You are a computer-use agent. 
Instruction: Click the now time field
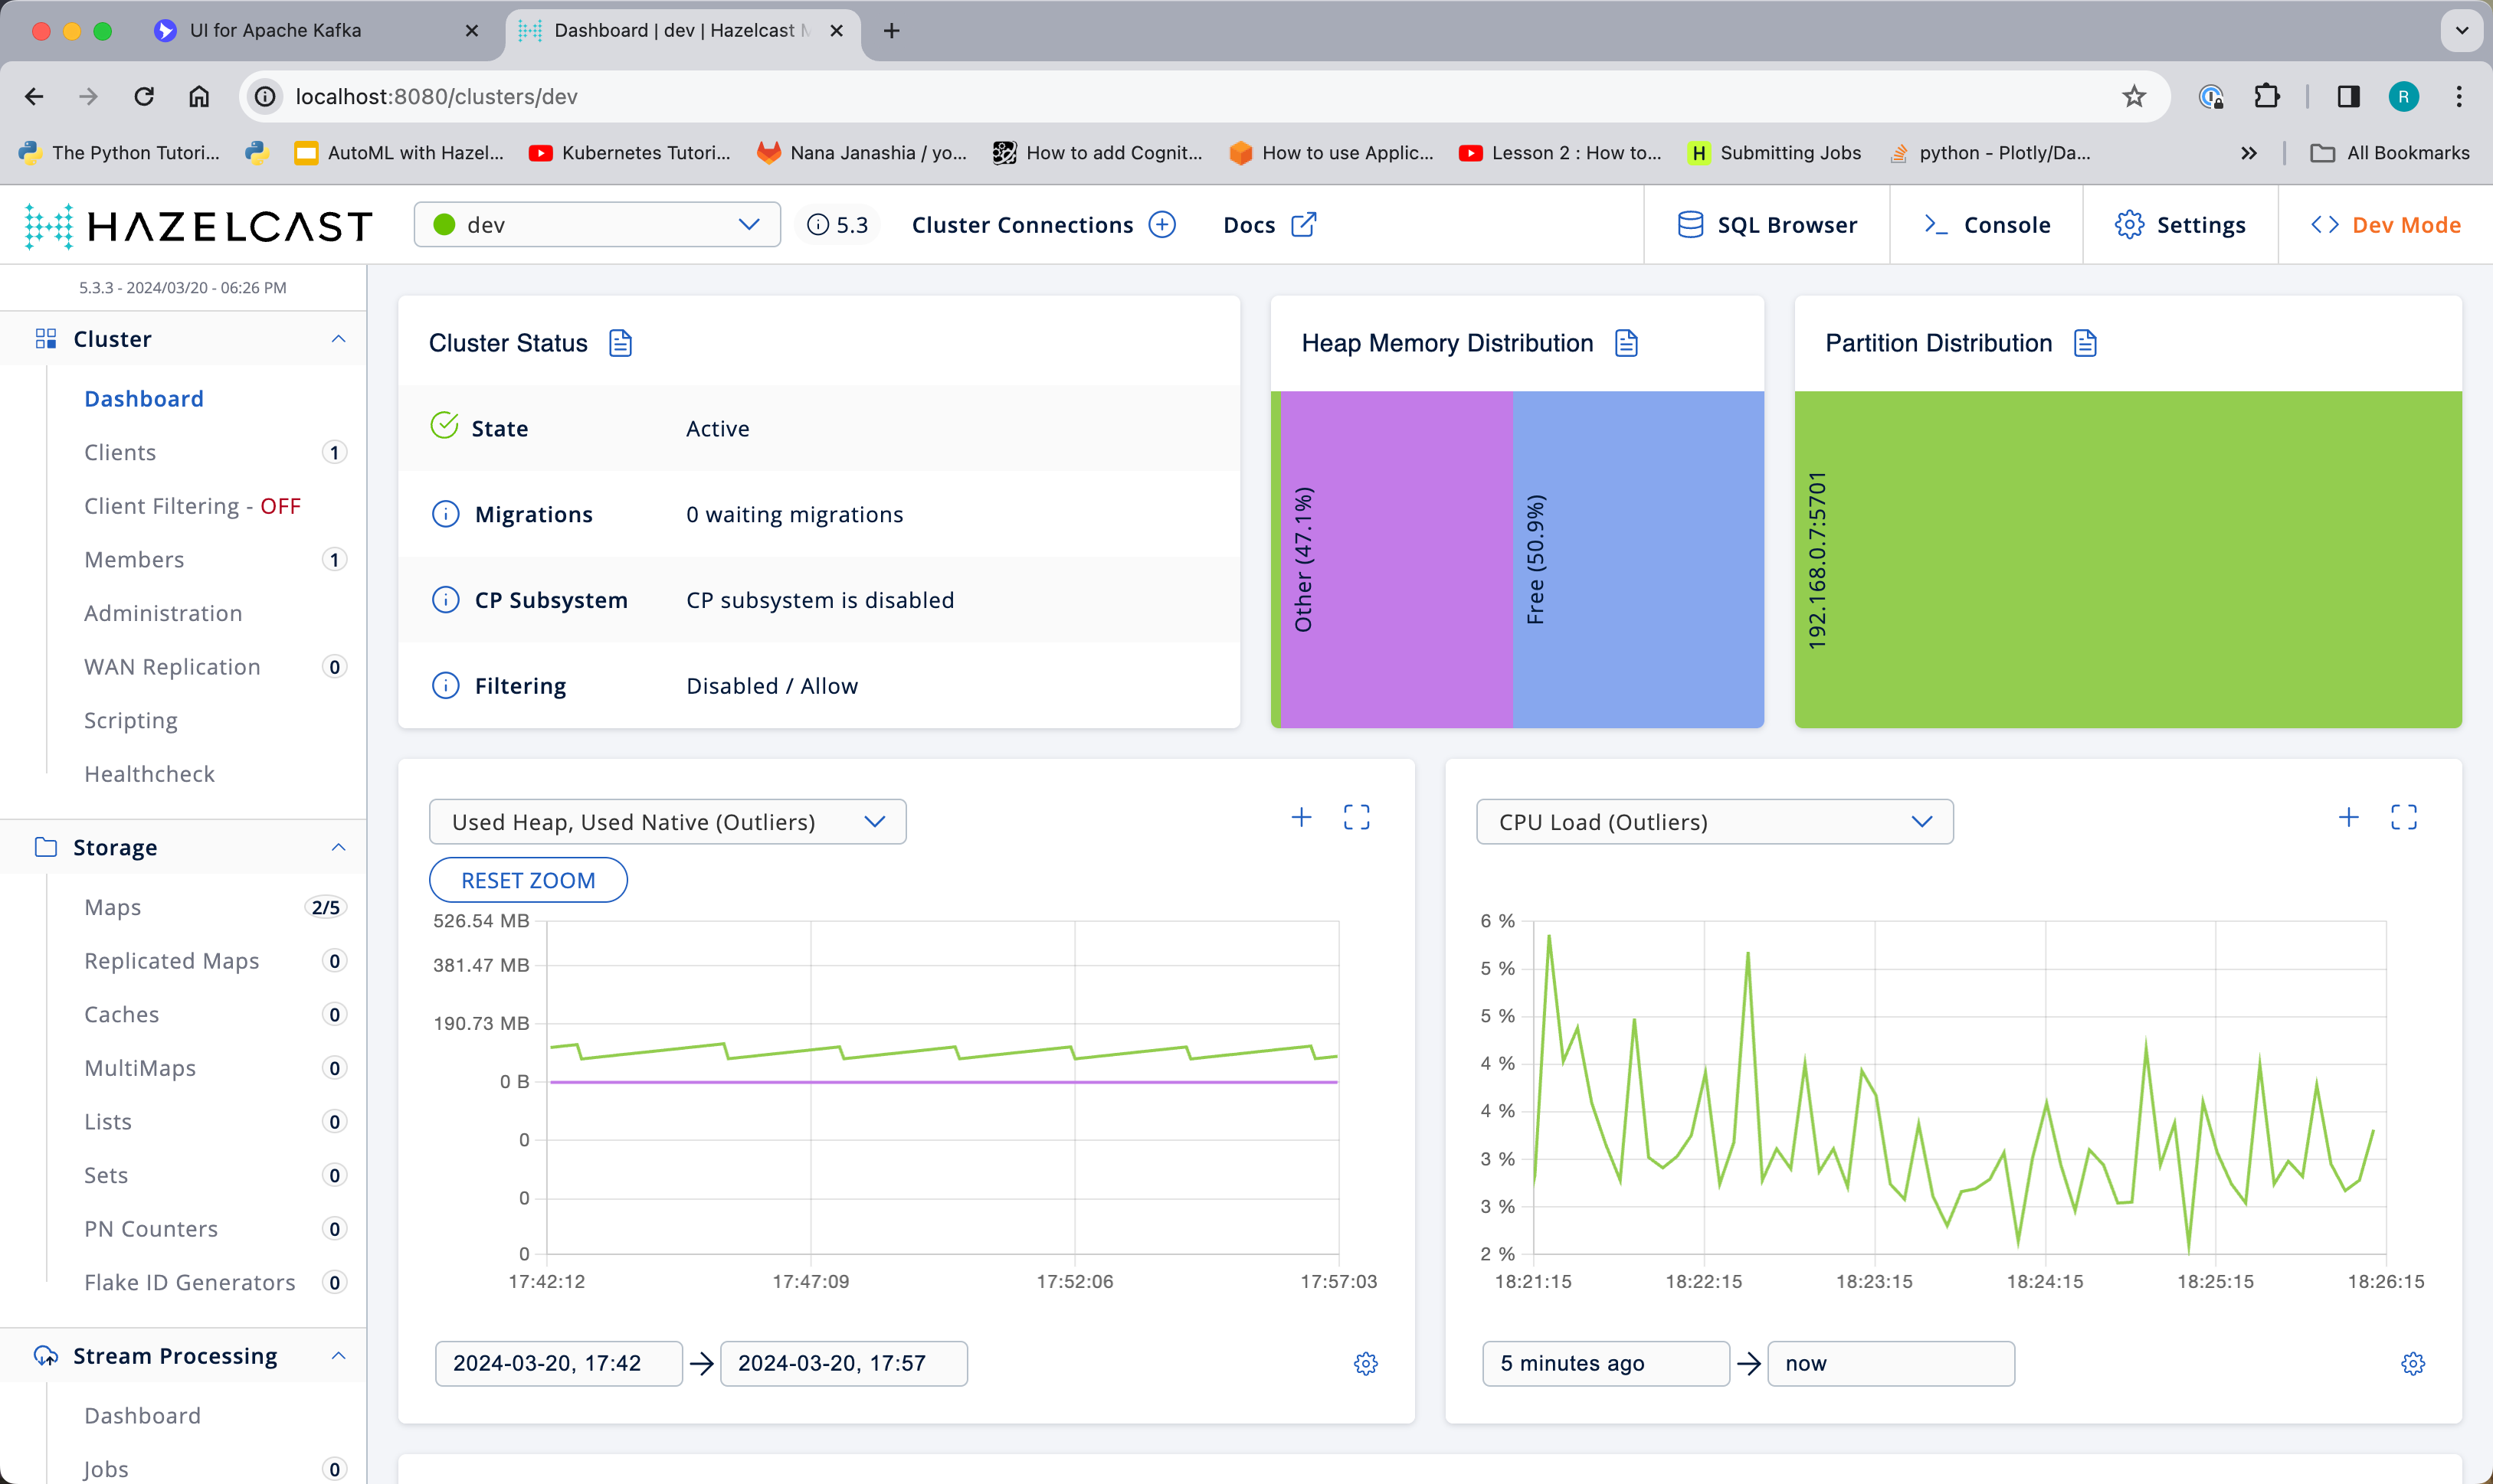[1891, 1363]
